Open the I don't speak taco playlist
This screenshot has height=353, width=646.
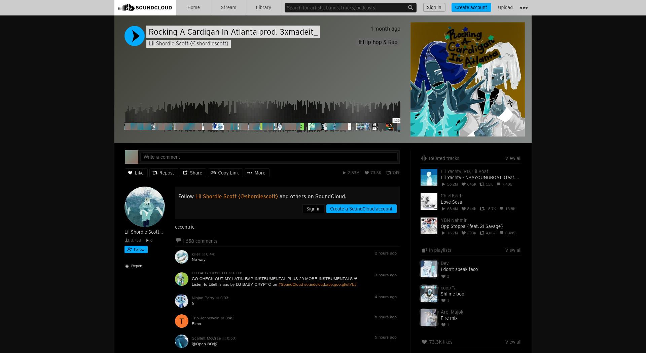pos(459,269)
